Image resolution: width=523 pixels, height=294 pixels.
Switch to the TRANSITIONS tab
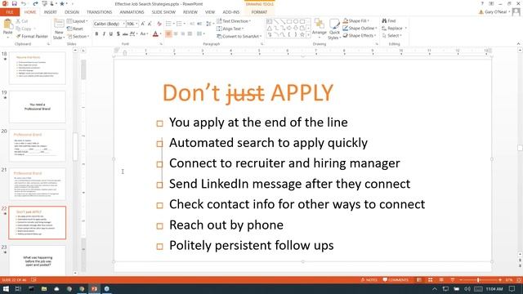100,12
